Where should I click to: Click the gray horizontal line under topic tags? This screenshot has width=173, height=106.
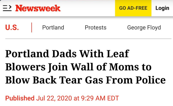point(88,39)
